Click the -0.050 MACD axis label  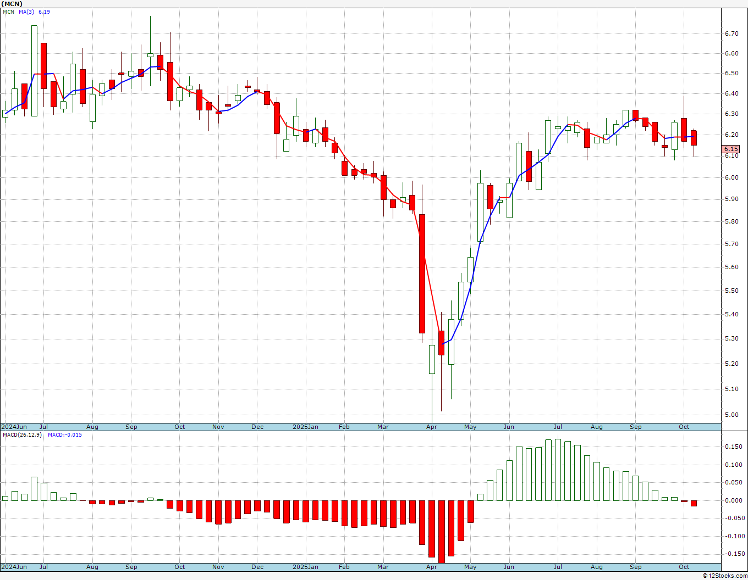tap(734, 518)
